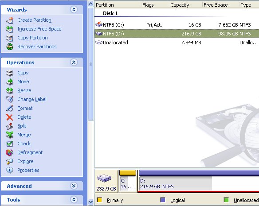Open the Increase Free Space link

39,29
